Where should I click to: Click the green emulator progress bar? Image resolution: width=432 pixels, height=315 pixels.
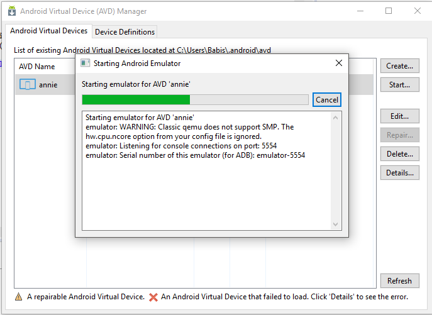coord(195,100)
